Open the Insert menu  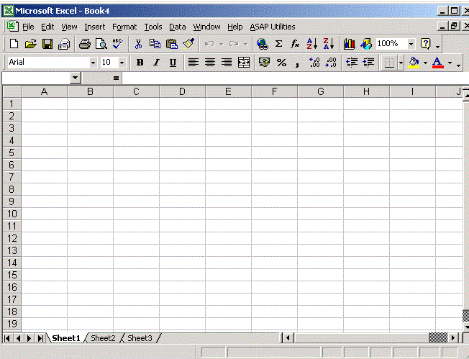pyautogui.click(x=94, y=27)
